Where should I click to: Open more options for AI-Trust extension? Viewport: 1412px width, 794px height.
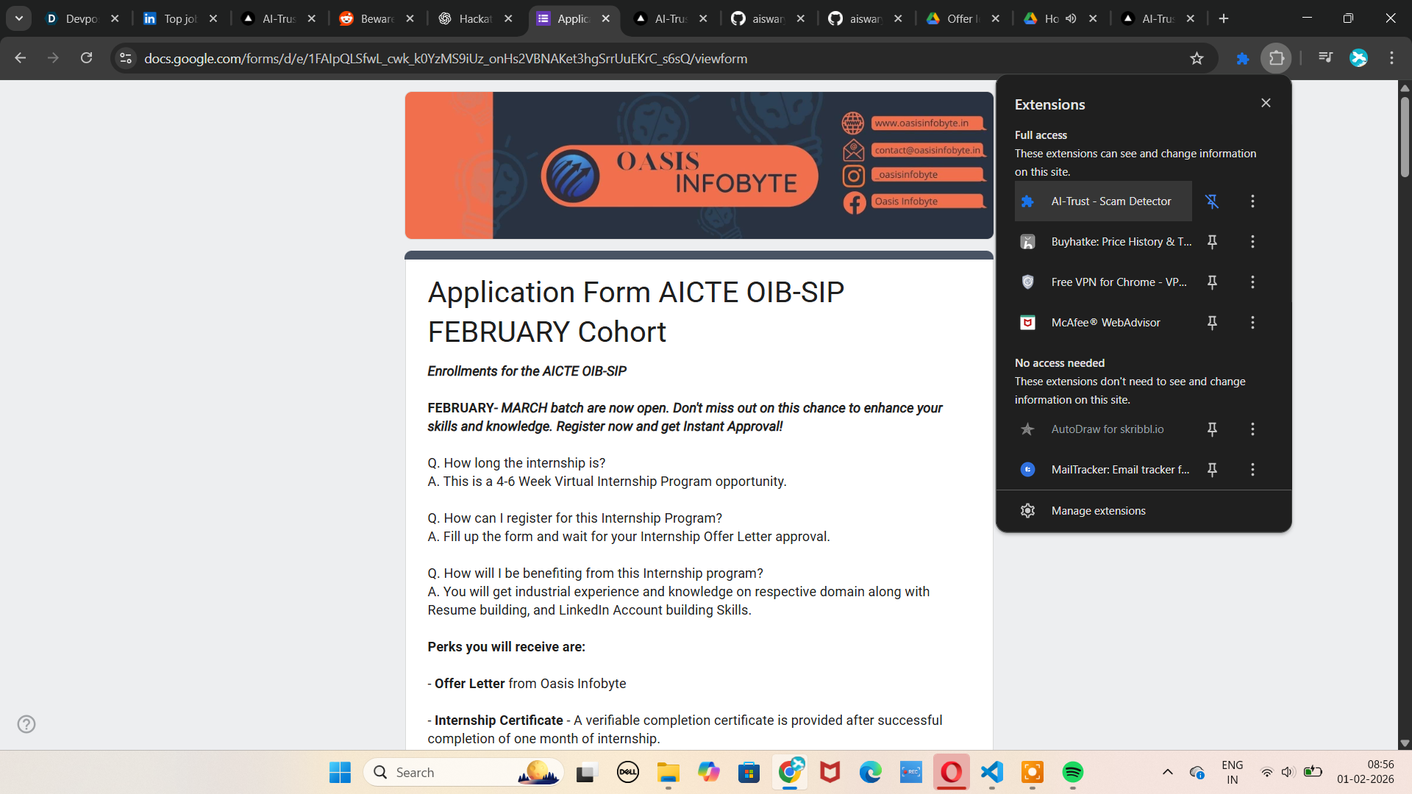pyautogui.click(x=1252, y=201)
